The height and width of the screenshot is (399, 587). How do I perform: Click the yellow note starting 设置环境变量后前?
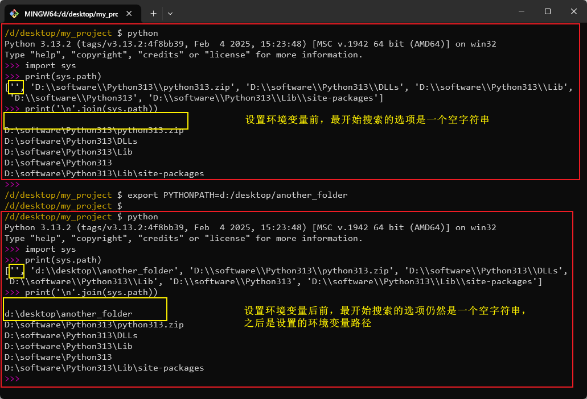click(385, 311)
